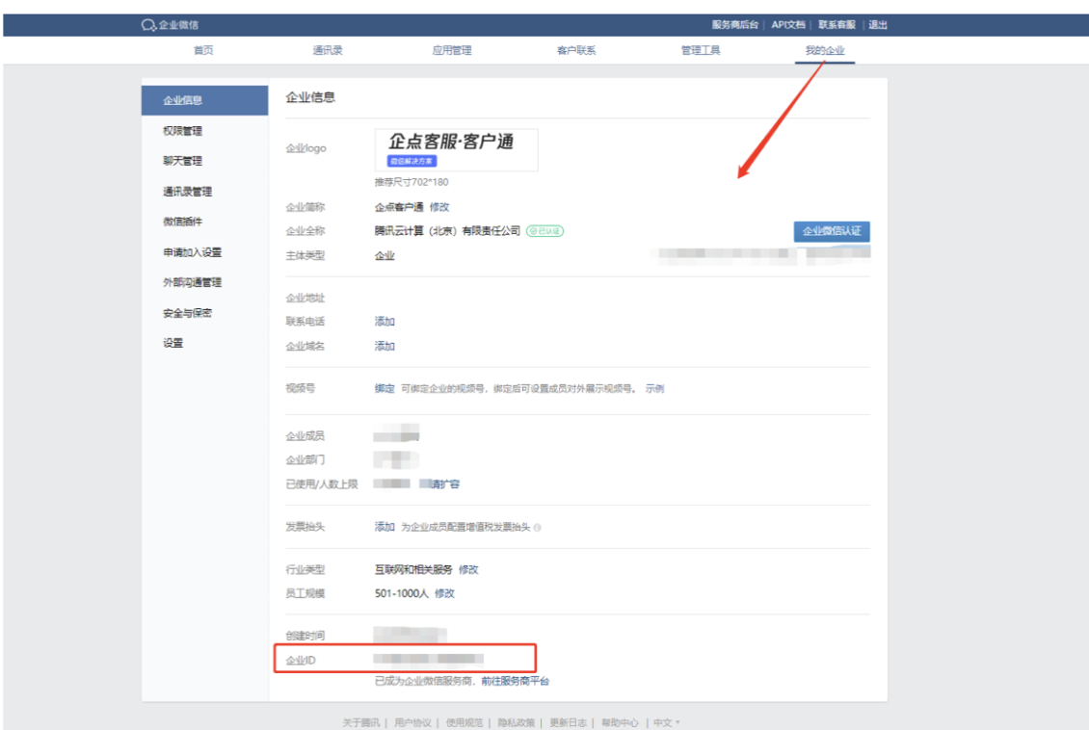Open the API文档 link
The width and height of the screenshot is (1089, 730).
point(788,25)
